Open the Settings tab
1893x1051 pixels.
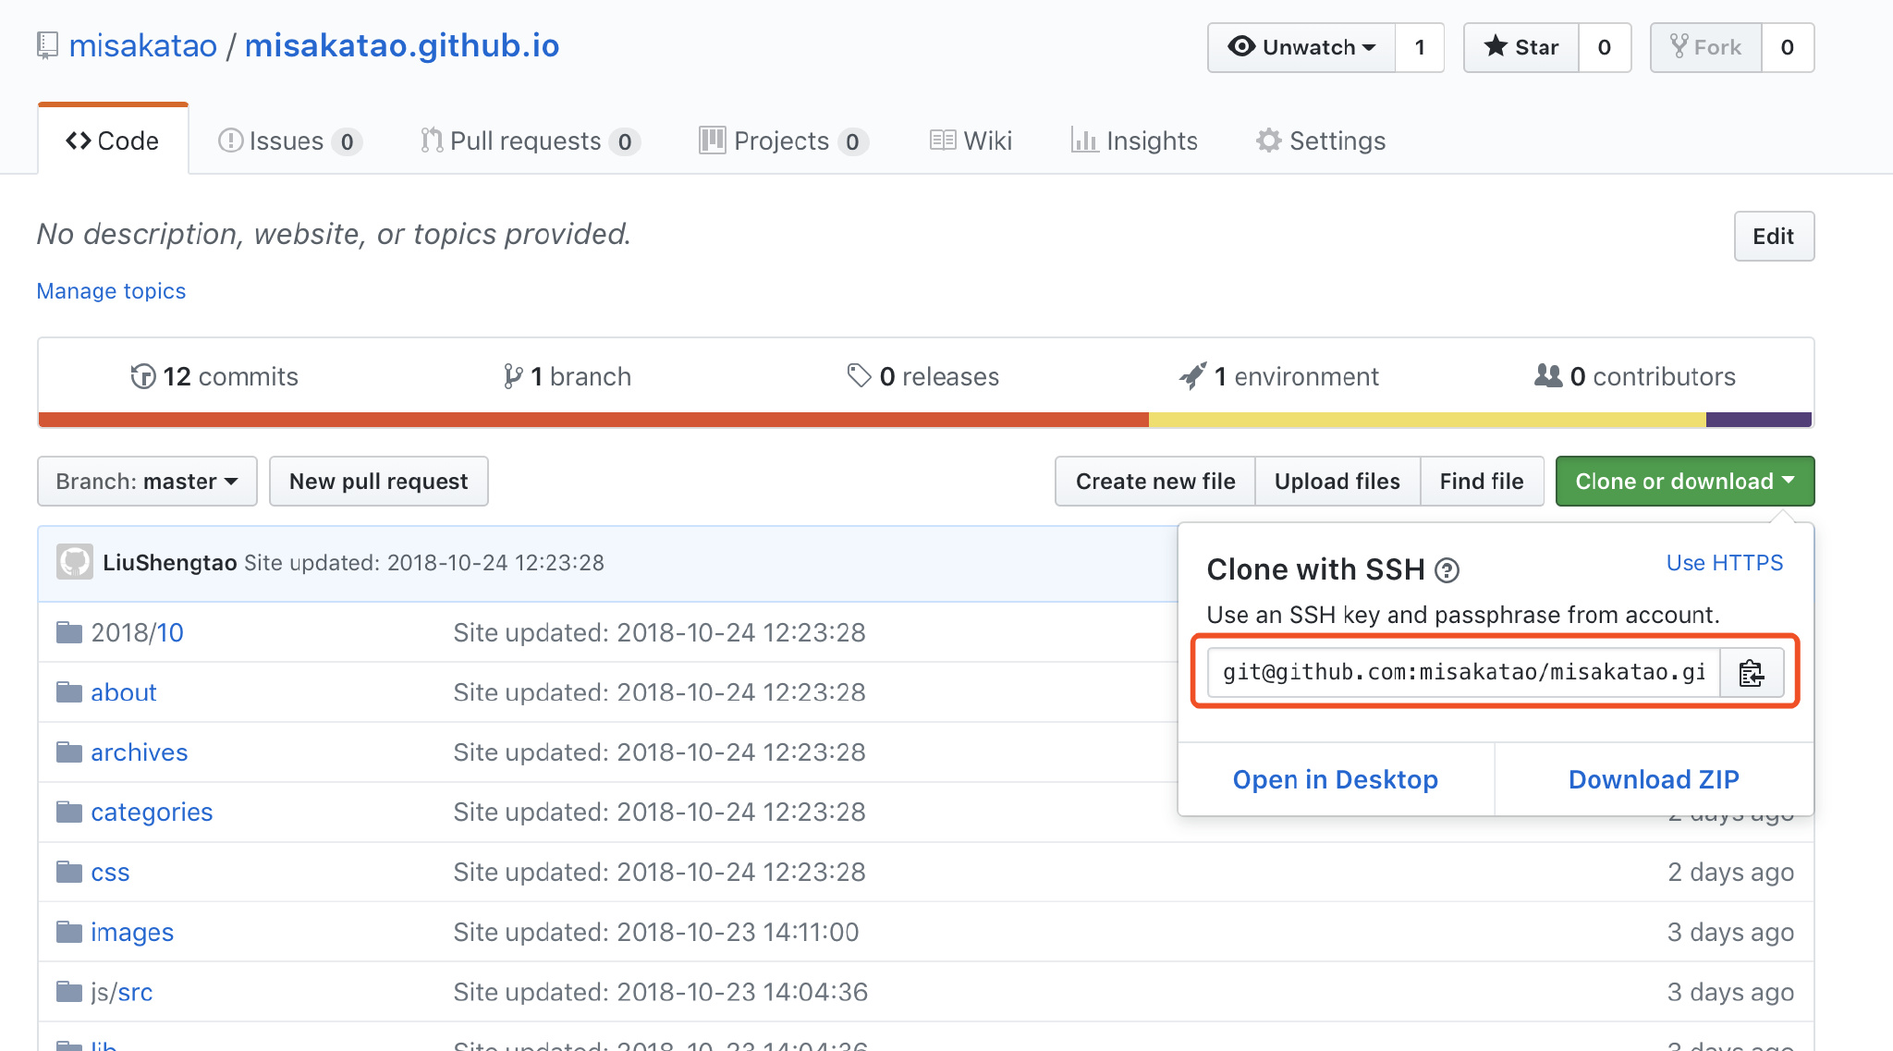(1321, 141)
